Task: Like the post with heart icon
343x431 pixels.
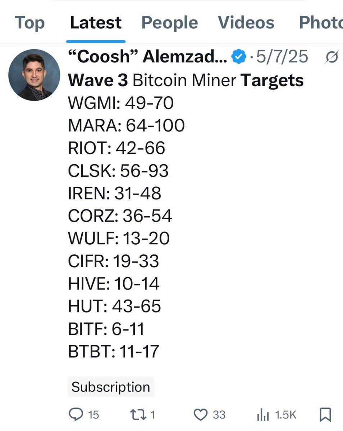Action: [200, 415]
